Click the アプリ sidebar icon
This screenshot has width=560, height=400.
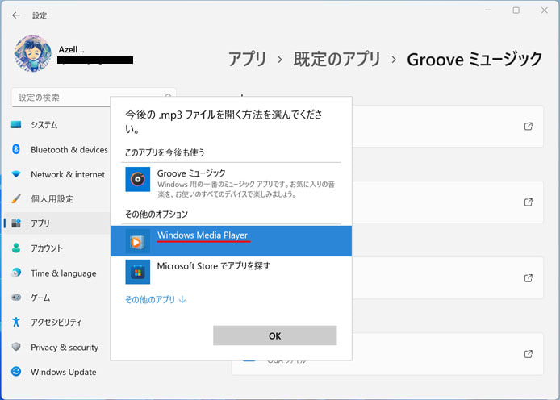tap(16, 223)
